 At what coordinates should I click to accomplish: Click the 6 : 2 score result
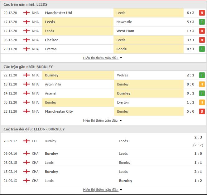[x=190, y=13]
